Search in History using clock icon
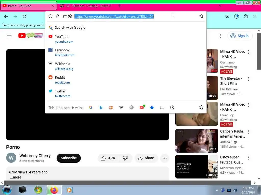261x195 pixels. [172, 107]
